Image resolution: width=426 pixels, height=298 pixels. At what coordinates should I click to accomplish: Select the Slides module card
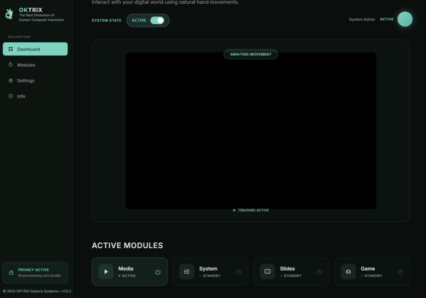[x=291, y=272]
